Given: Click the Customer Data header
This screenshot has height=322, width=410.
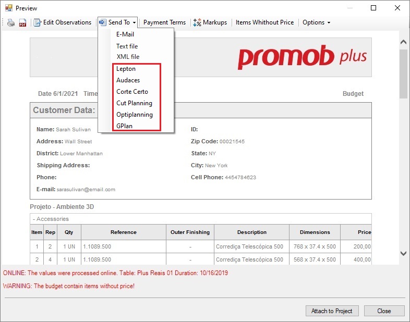Looking at the screenshot, I should [64, 110].
